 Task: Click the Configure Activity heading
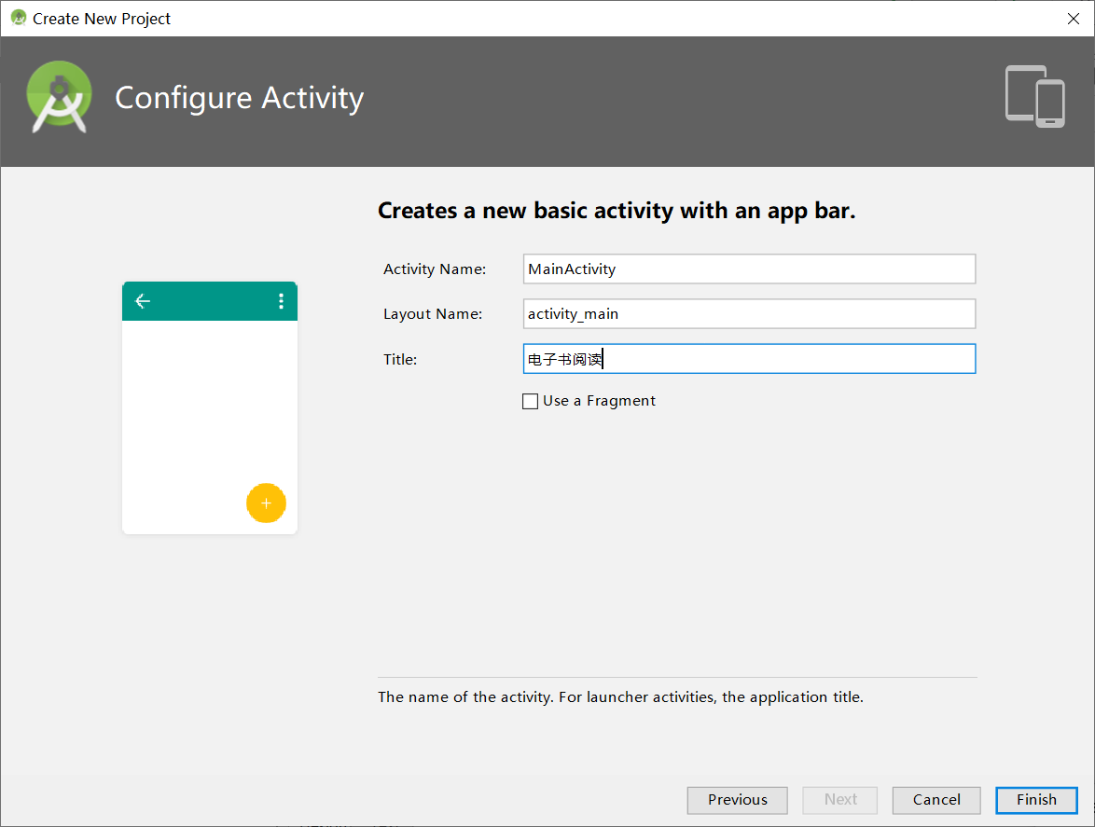click(240, 98)
